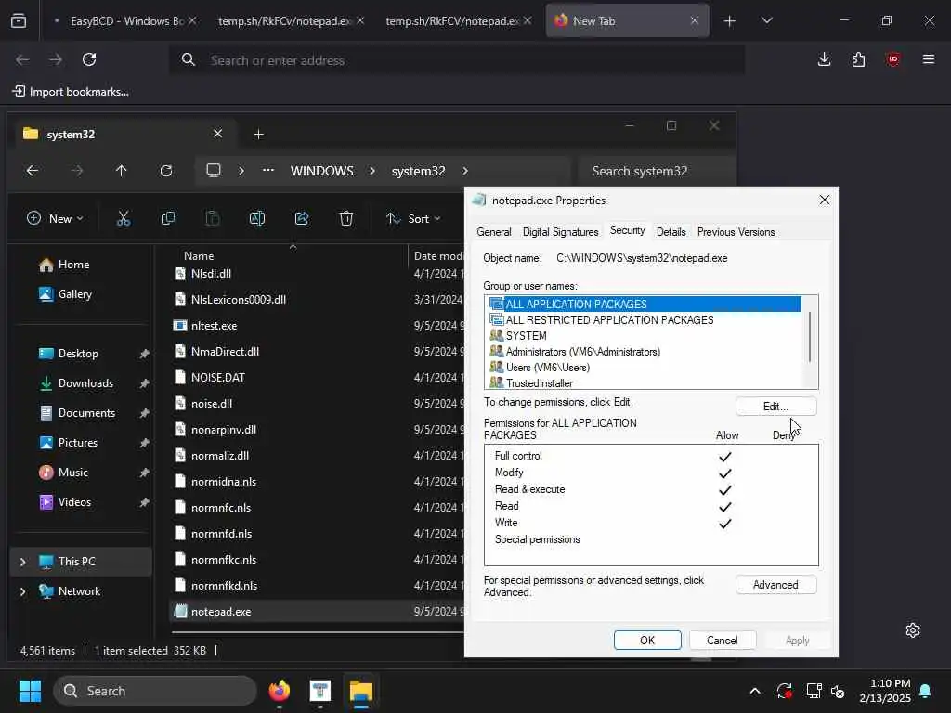Click the taskbar Search box
Screen dimensions: 951x713
click(155, 691)
